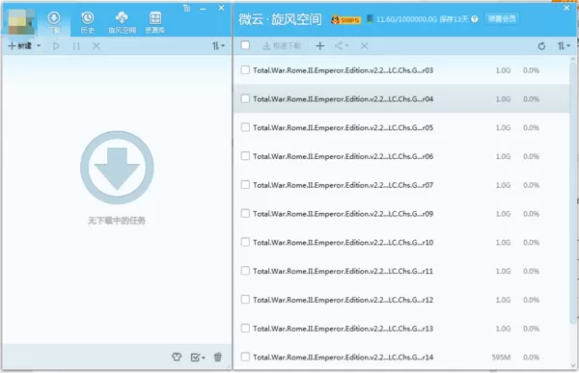The width and height of the screenshot is (579, 373).
Task: Select file name Total.War.Rome.II...r03
Action: point(343,70)
